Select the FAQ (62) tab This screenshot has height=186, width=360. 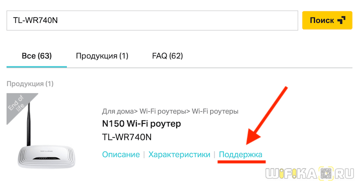[x=168, y=56]
